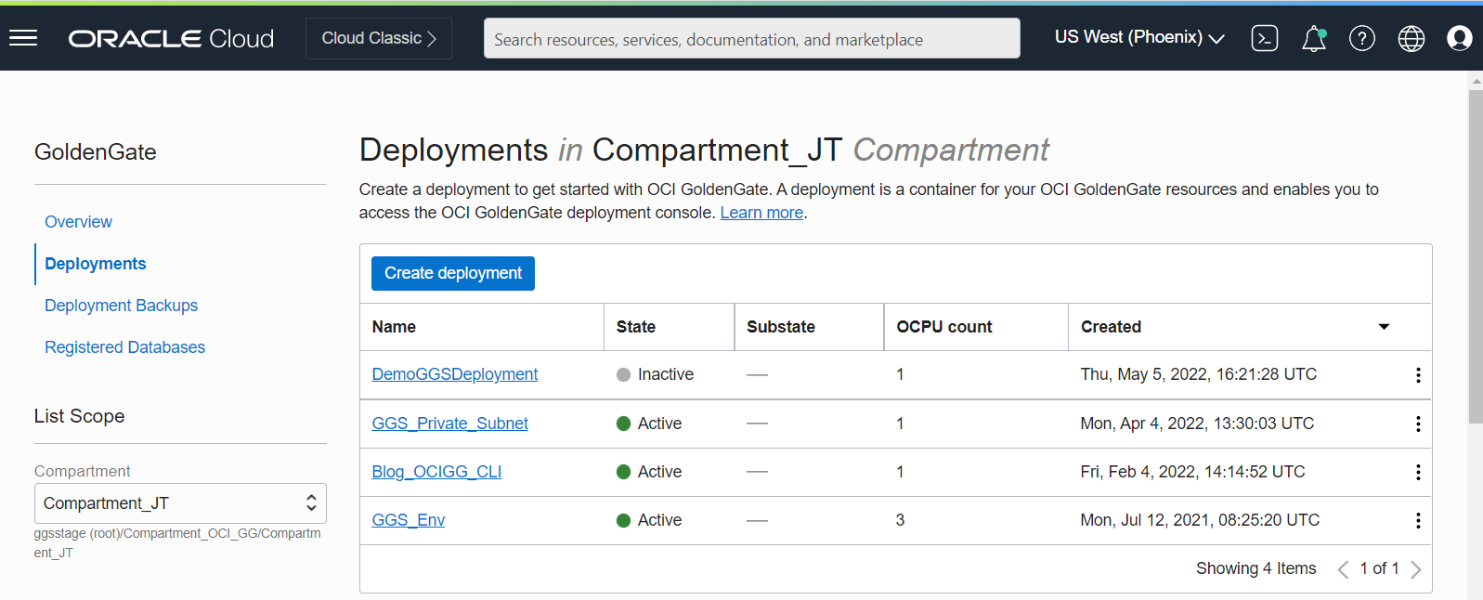Click the page vertical scrollbar
This screenshot has width=1483, height=600.
[1476, 256]
